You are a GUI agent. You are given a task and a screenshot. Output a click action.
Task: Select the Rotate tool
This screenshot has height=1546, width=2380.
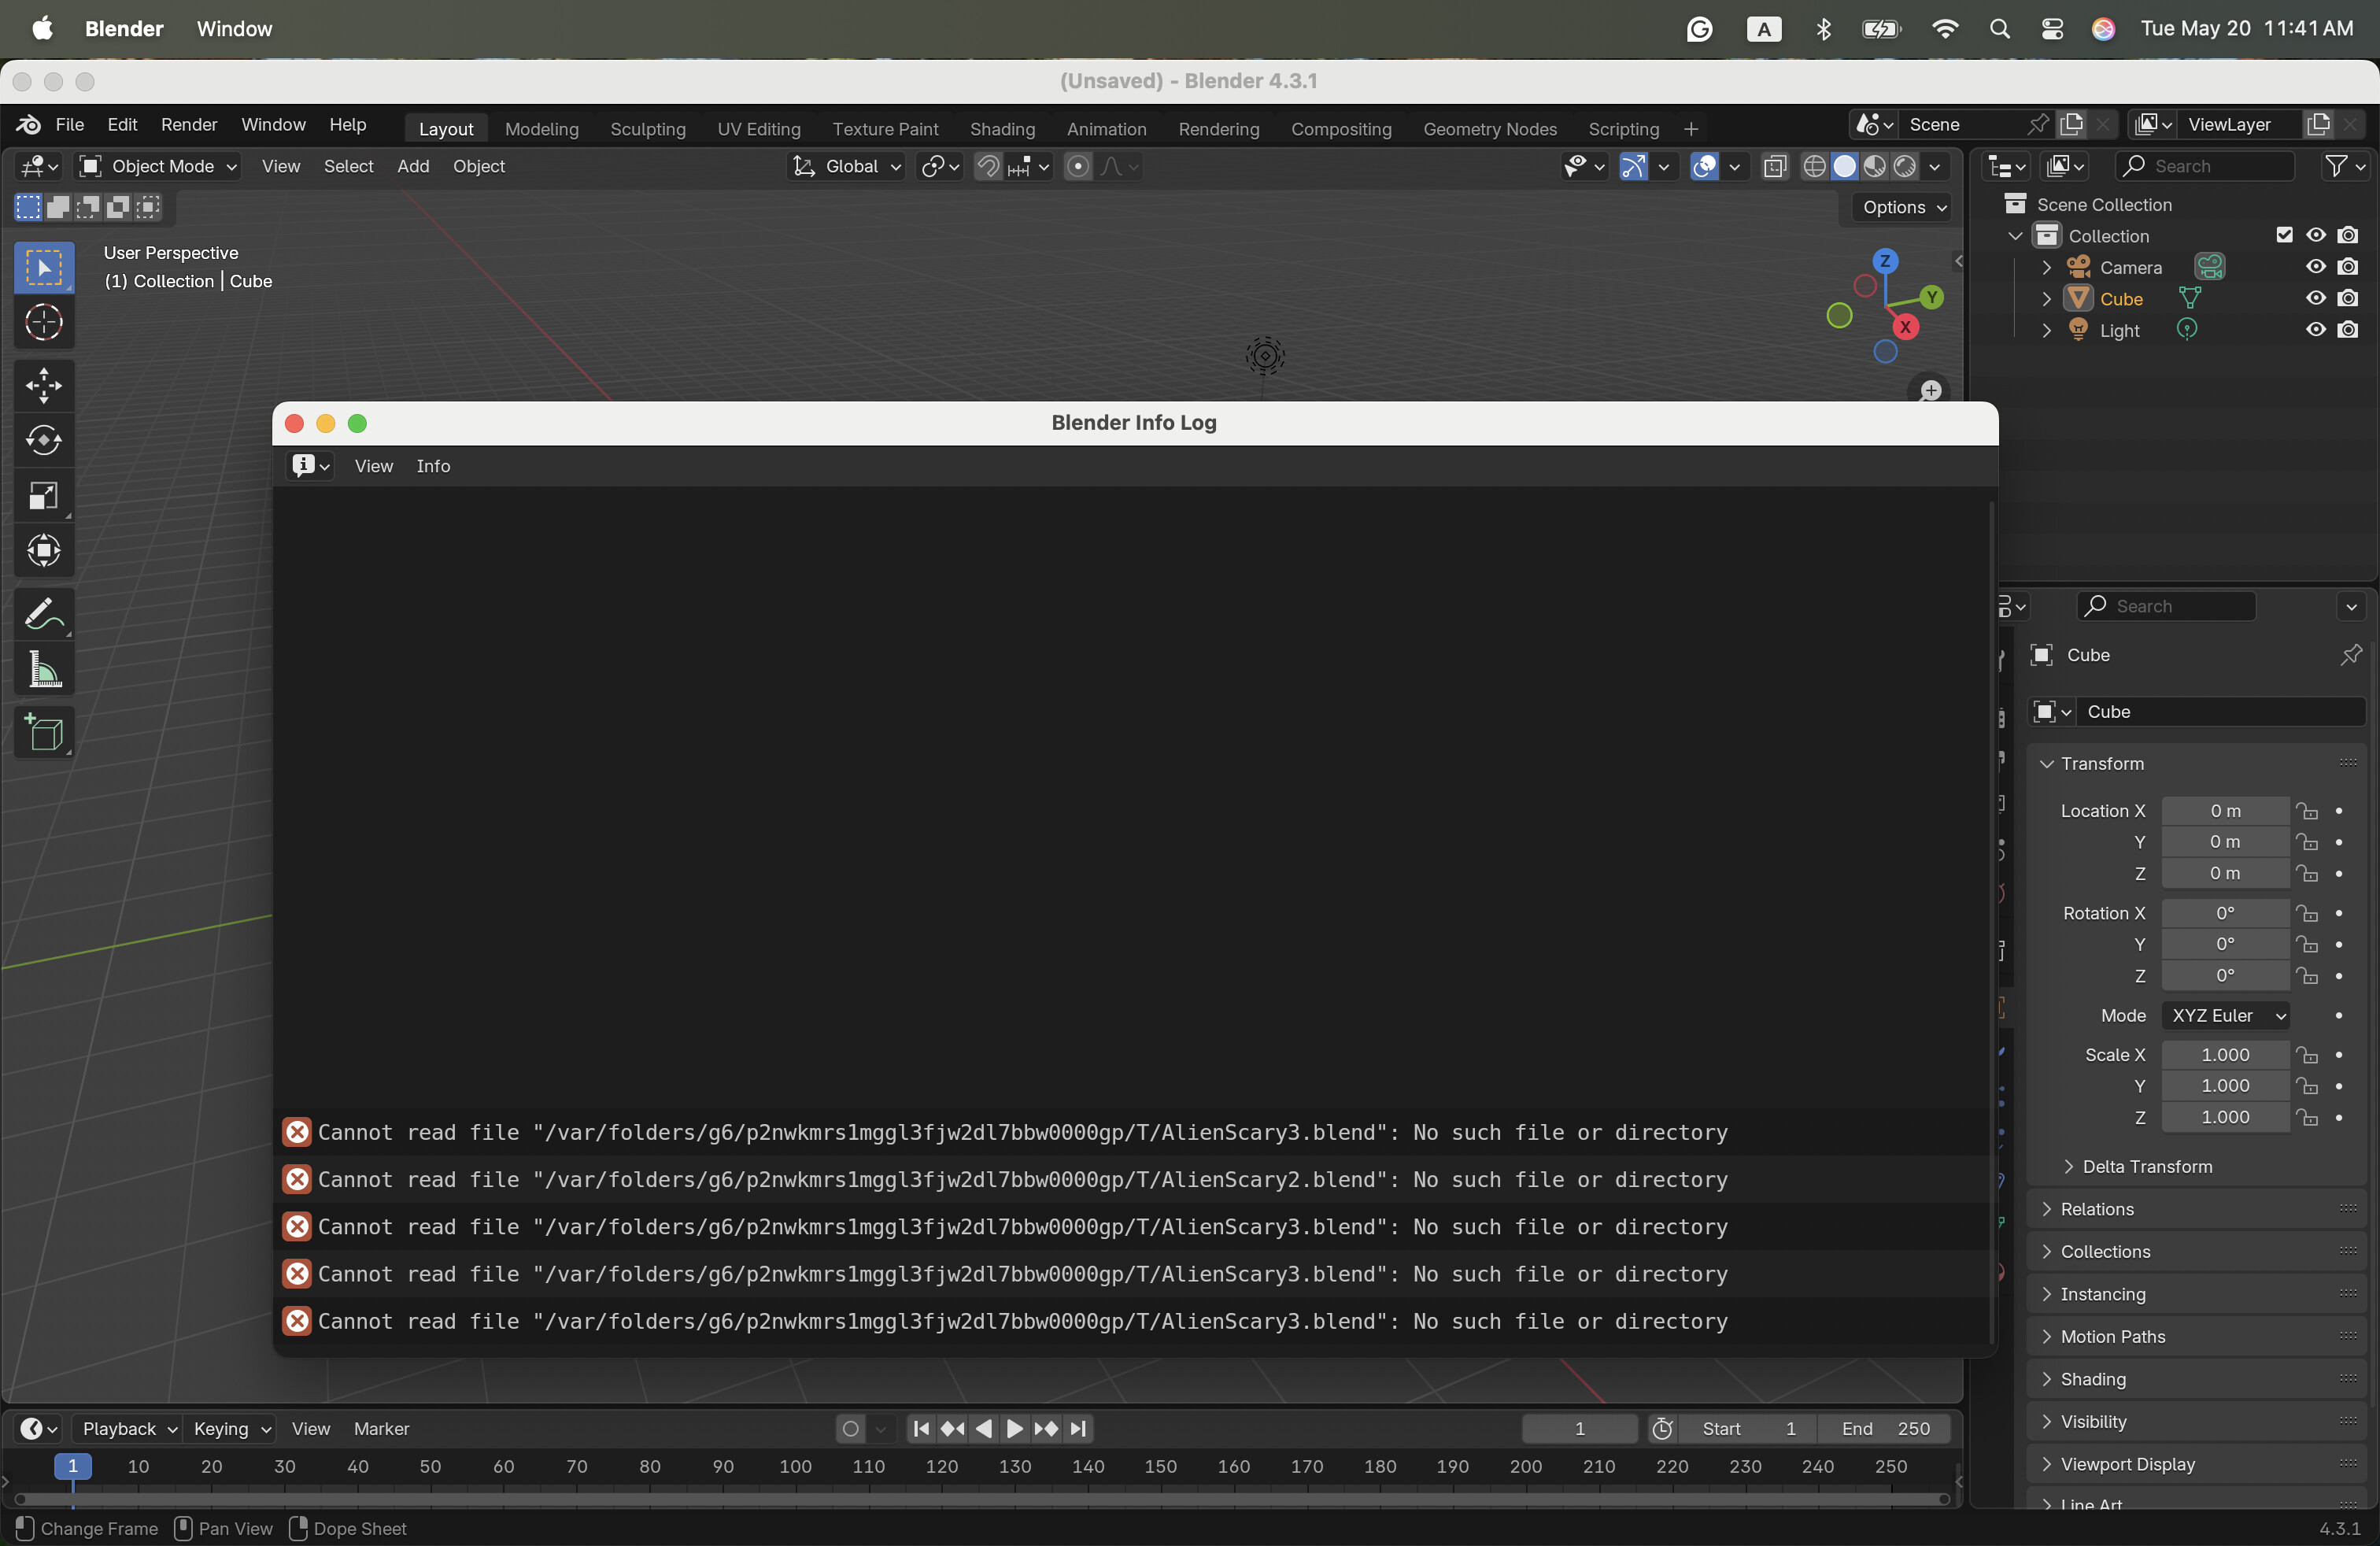pos(44,441)
